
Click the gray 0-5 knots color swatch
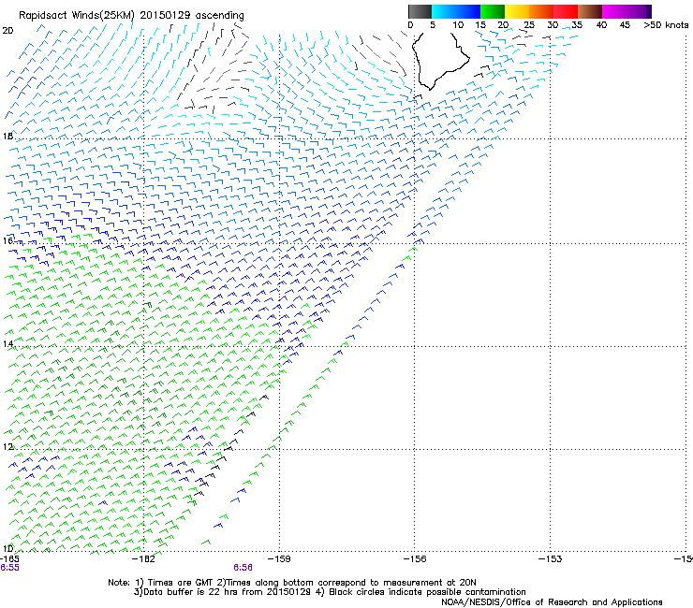coord(420,11)
